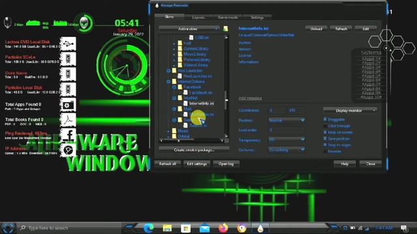Toggle the Favorite checkbox
The image size is (417, 234).
325,151
